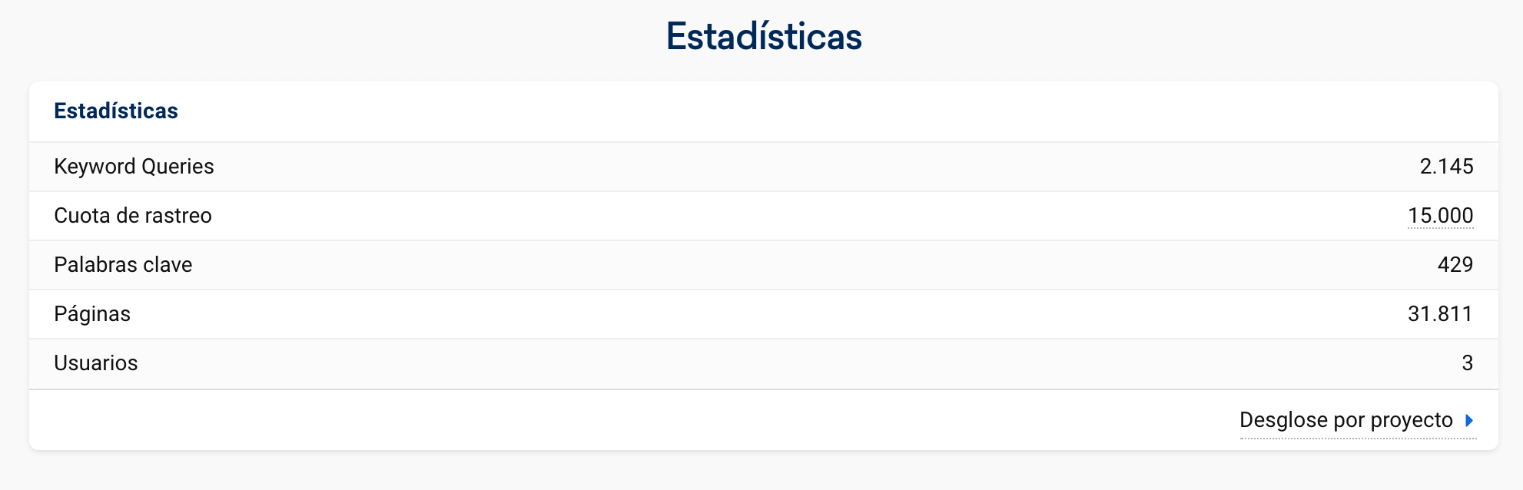Viewport: 1523px width, 490px height.
Task: Click the large Estadísticas page title
Action: [764, 37]
